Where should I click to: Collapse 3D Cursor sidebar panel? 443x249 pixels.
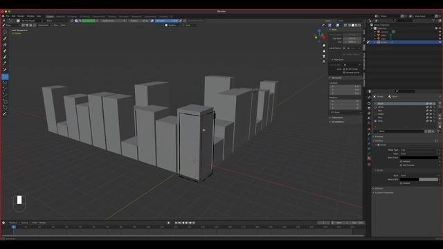[336, 78]
